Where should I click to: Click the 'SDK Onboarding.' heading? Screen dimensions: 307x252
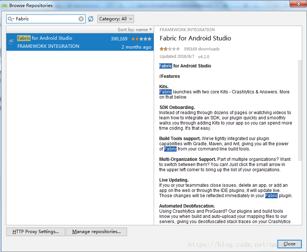[x=177, y=107]
